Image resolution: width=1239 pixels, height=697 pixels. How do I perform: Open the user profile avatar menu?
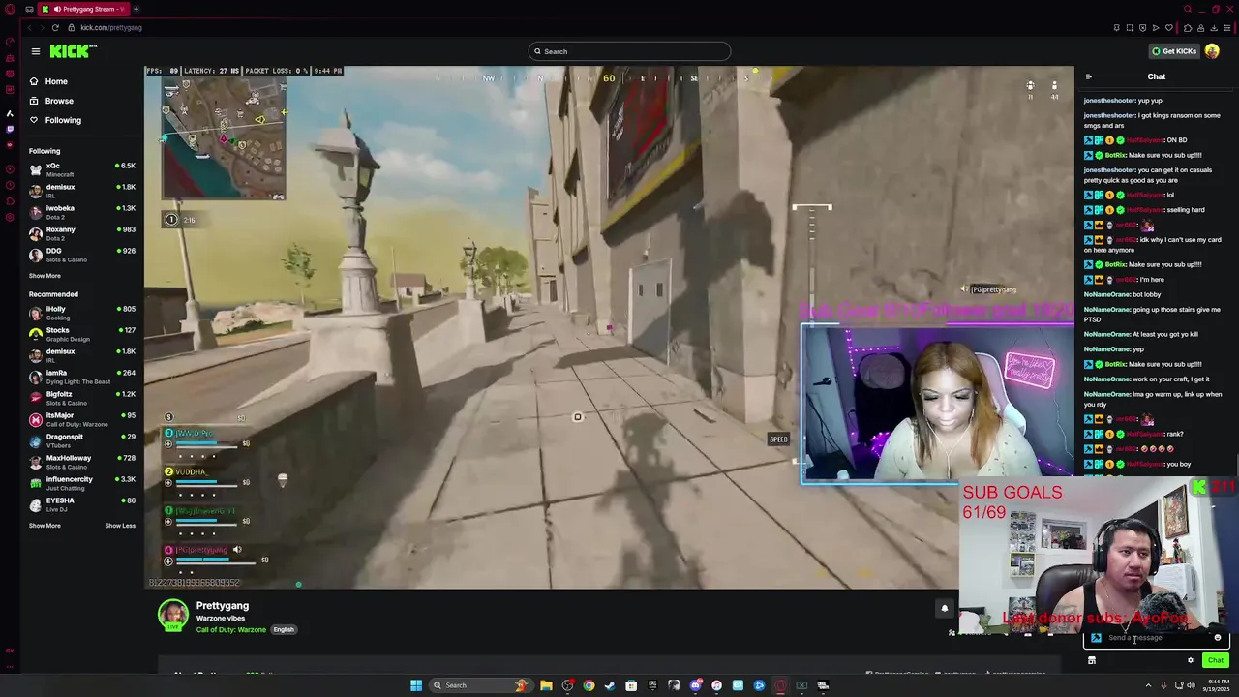point(1212,51)
